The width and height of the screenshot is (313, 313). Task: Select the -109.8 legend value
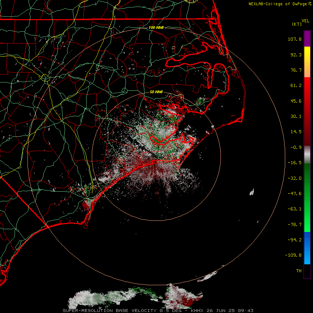click(x=293, y=255)
